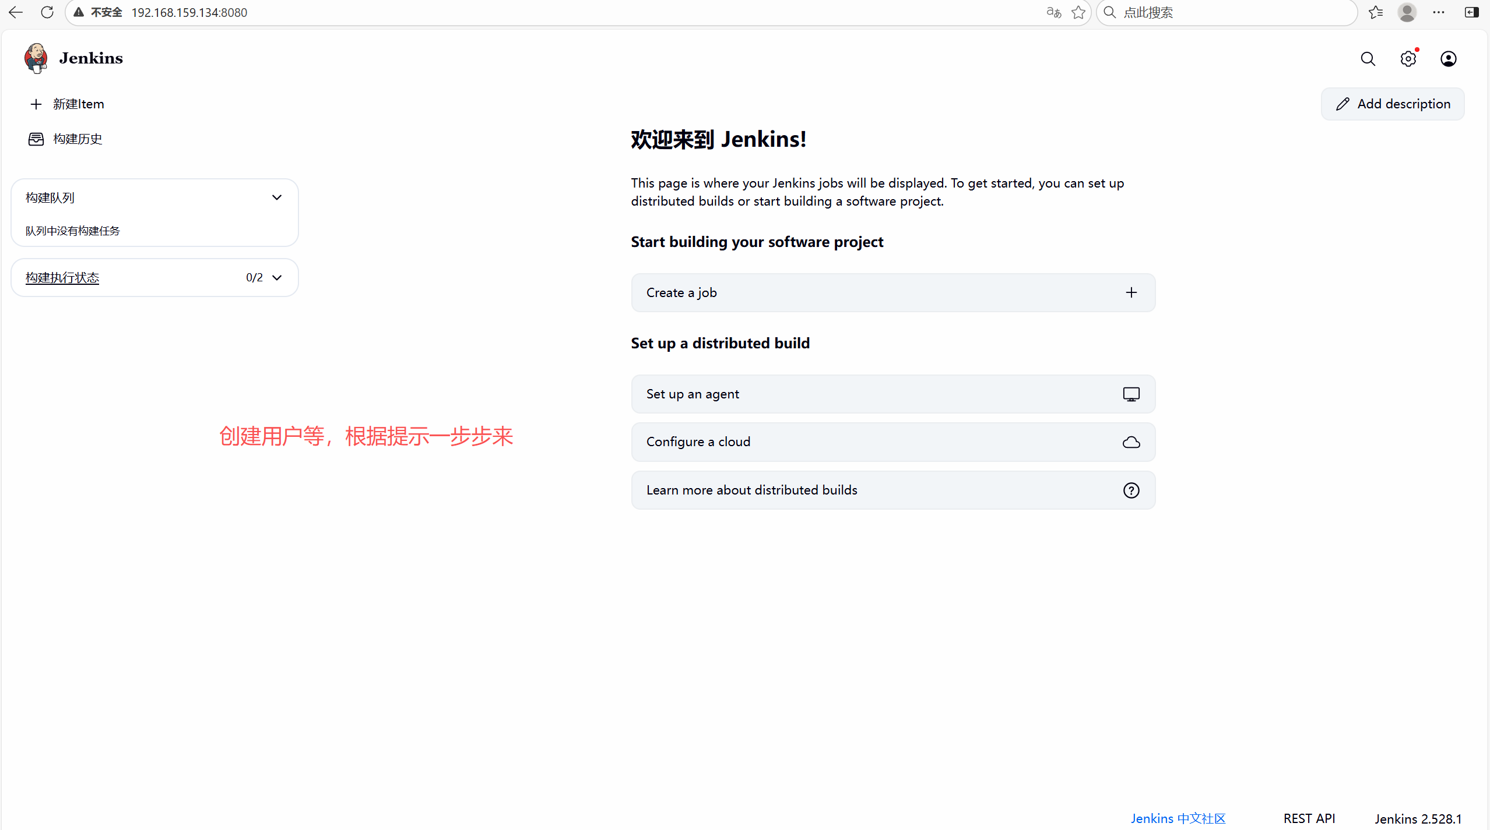Viewport: 1490px width, 830px height.
Task: Collapse the 构建队列 panel chevron
Action: click(277, 197)
